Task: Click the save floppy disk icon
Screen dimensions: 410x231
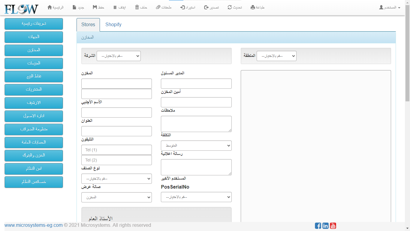Action: coord(95,7)
